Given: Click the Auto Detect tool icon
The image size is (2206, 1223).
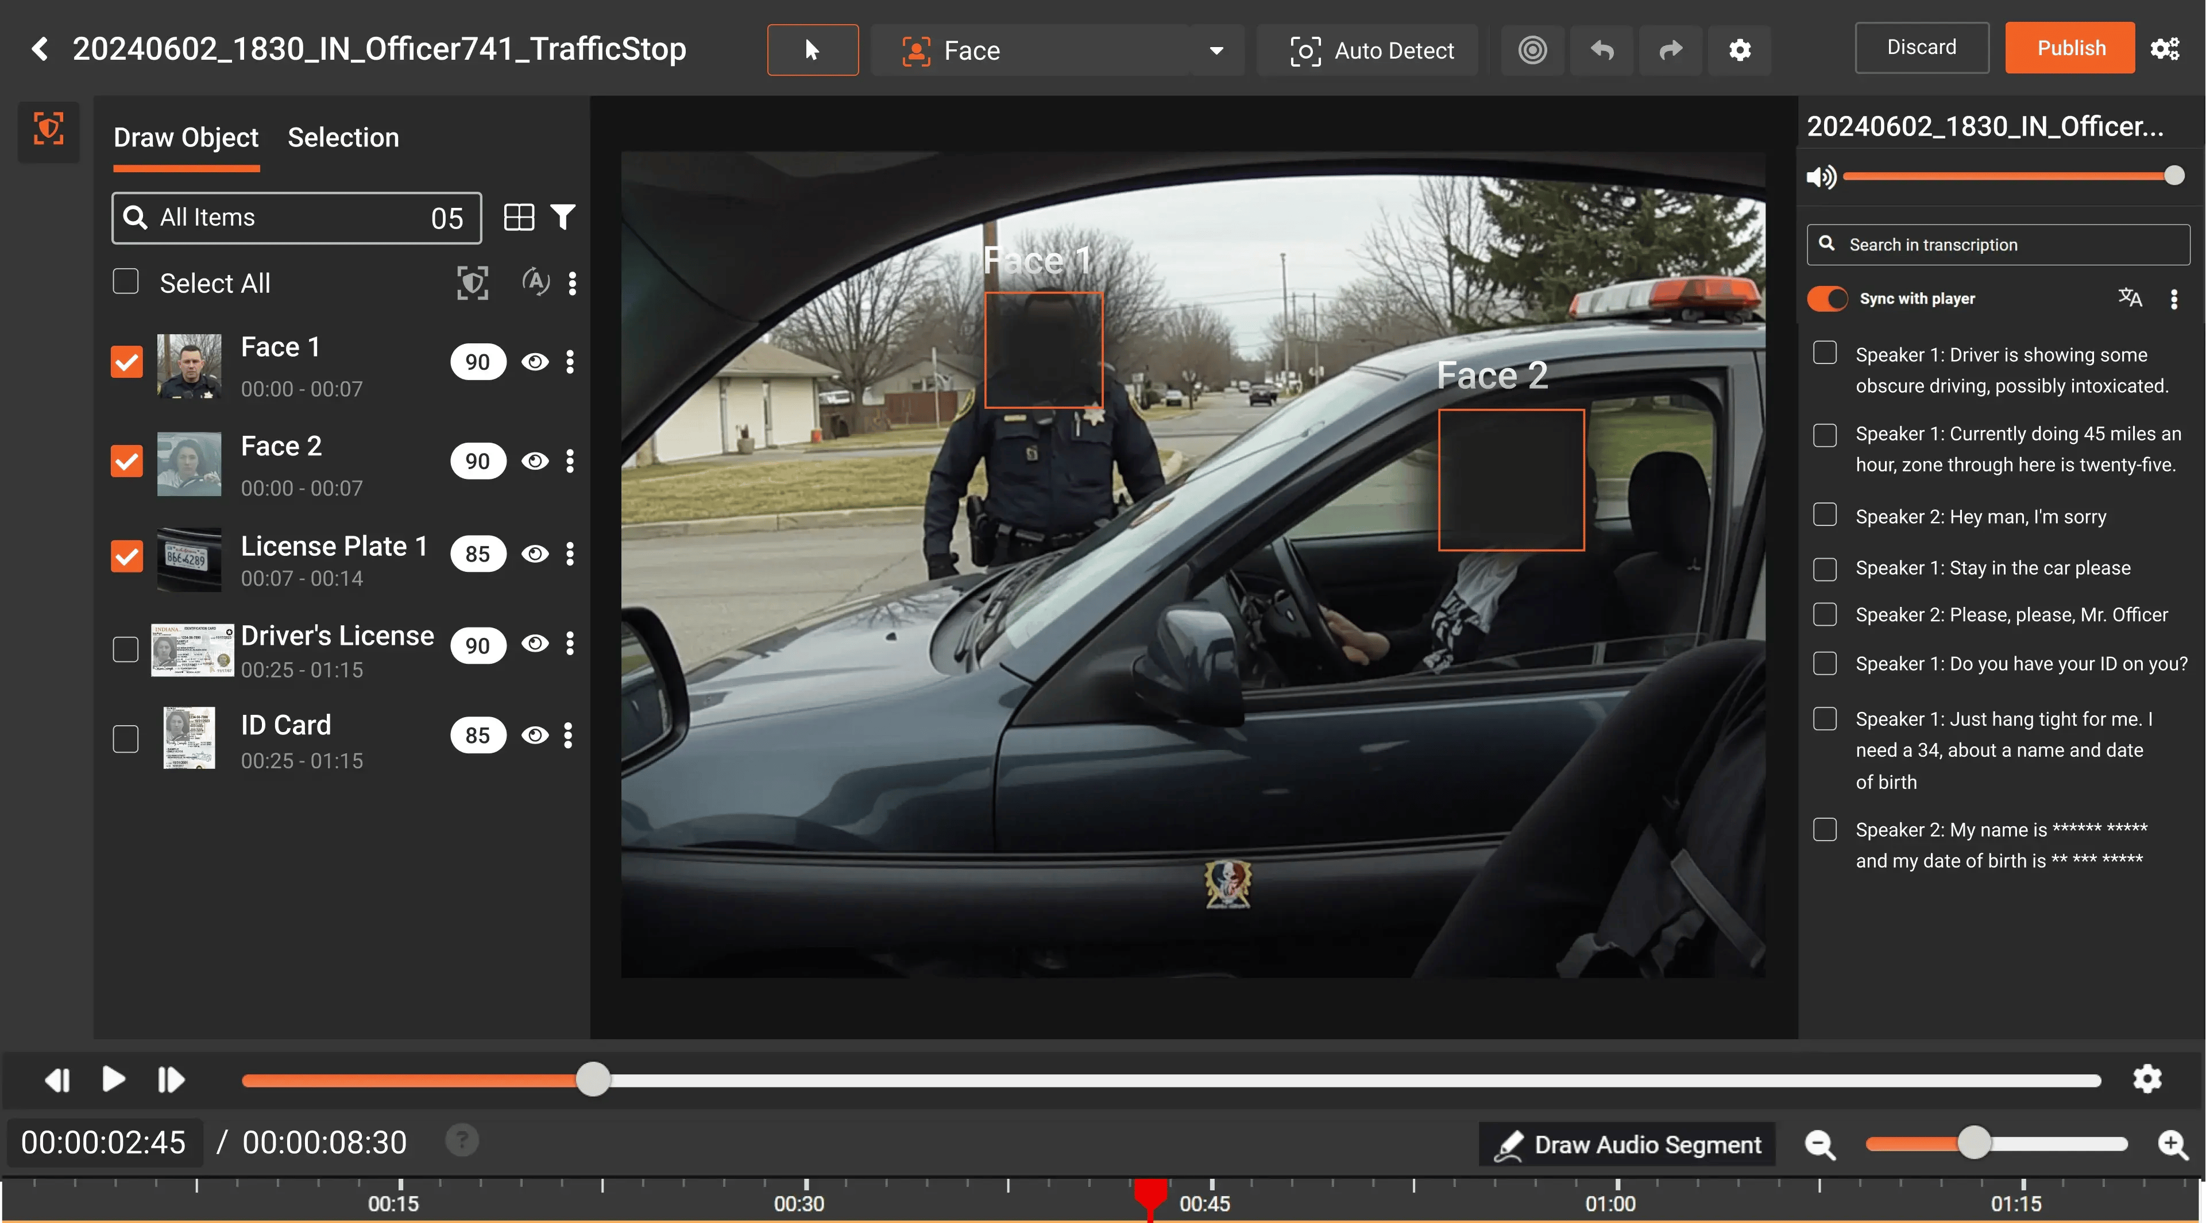Looking at the screenshot, I should click(1305, 51).
